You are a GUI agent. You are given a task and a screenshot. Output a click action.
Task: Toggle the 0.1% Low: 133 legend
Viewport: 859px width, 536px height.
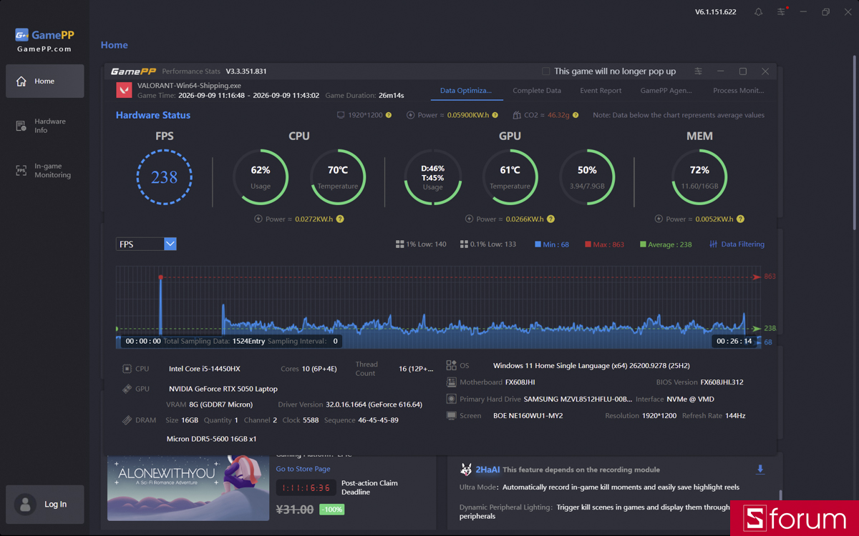[488, 244]
